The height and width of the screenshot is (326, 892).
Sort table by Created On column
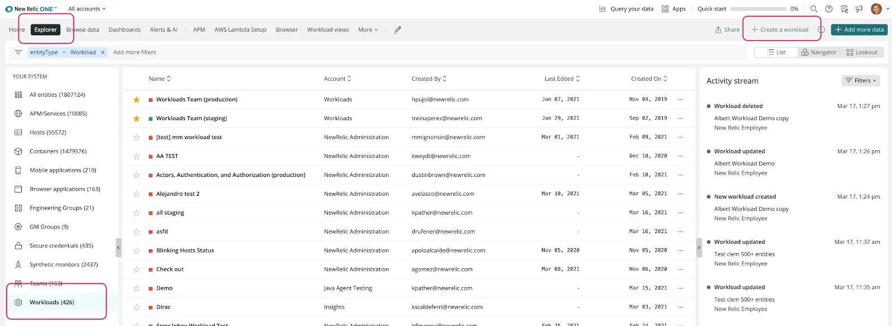(x=649, y=79)
